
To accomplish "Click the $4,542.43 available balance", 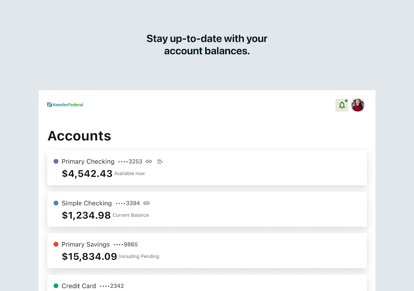I will pyautogui.click(x=87, y=174).
